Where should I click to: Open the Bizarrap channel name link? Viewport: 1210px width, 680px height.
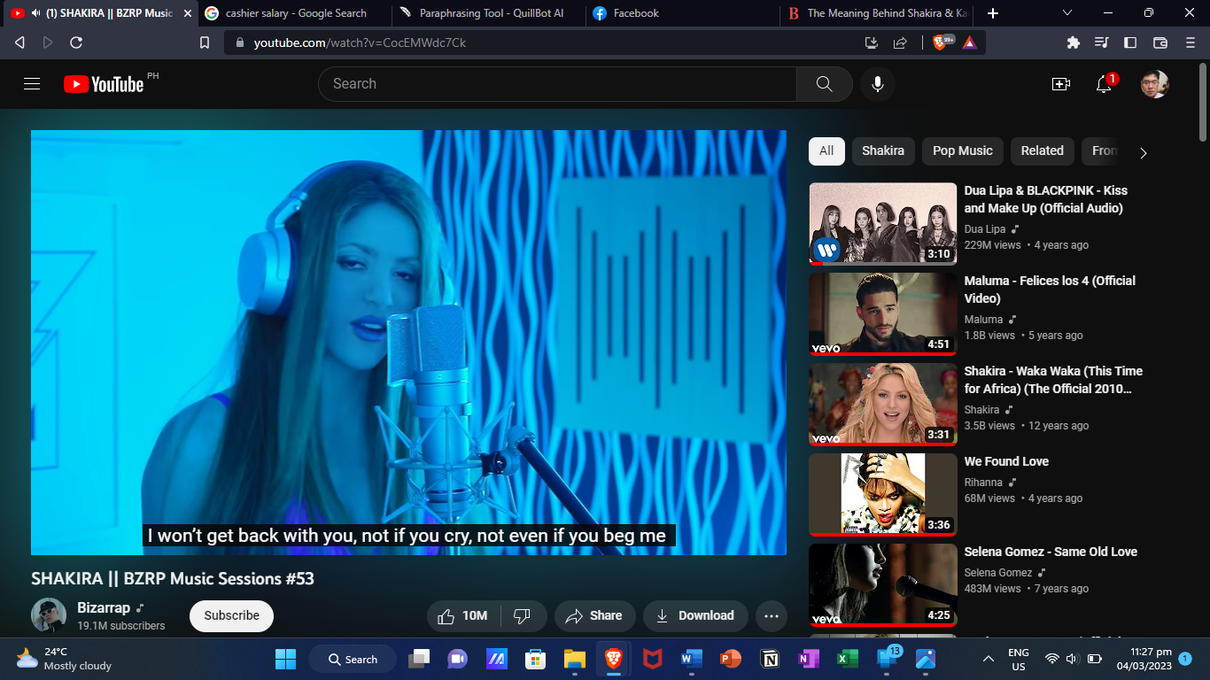[x=104, y=608]
